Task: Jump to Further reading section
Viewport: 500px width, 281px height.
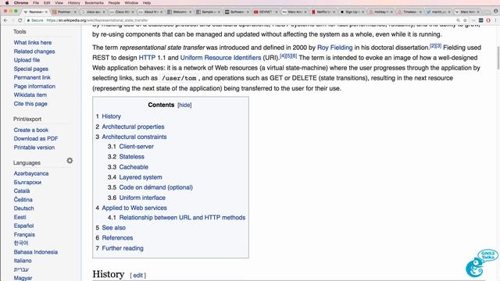Action: pos(123,248)
